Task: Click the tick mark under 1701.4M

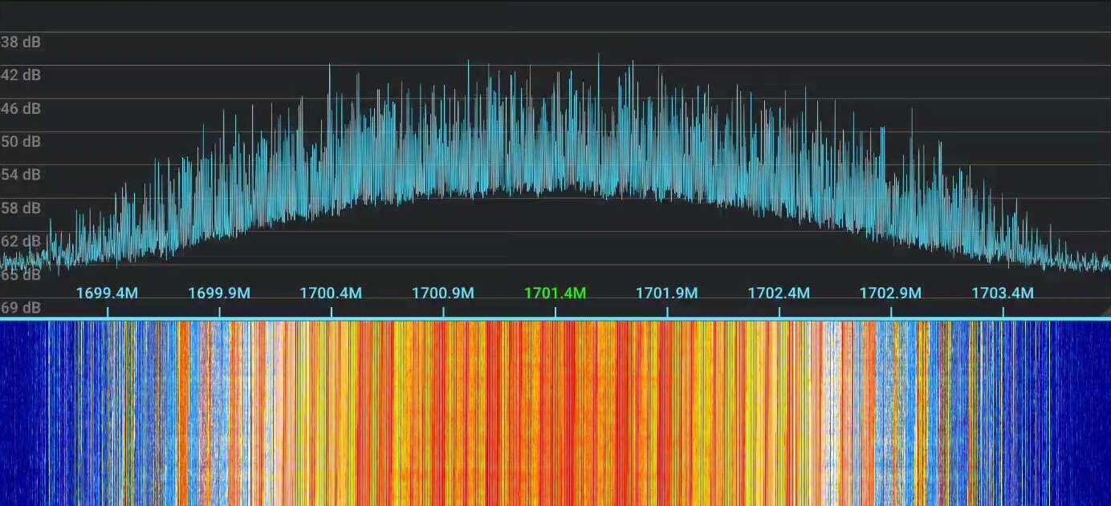Action: pos(555,309)
